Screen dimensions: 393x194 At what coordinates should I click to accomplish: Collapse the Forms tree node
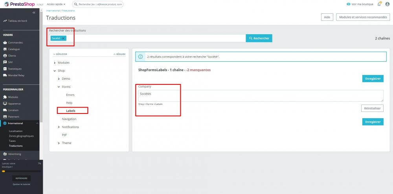click(x=59, y=87)
